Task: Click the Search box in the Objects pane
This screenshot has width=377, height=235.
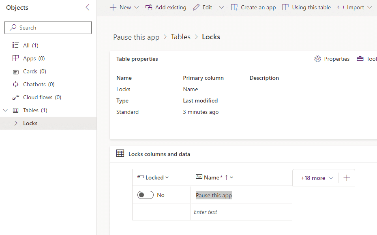Action: tap(48, 28)
